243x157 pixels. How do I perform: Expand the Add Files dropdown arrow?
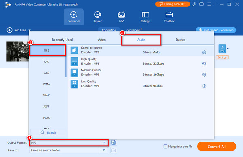(x=30, y=30)
